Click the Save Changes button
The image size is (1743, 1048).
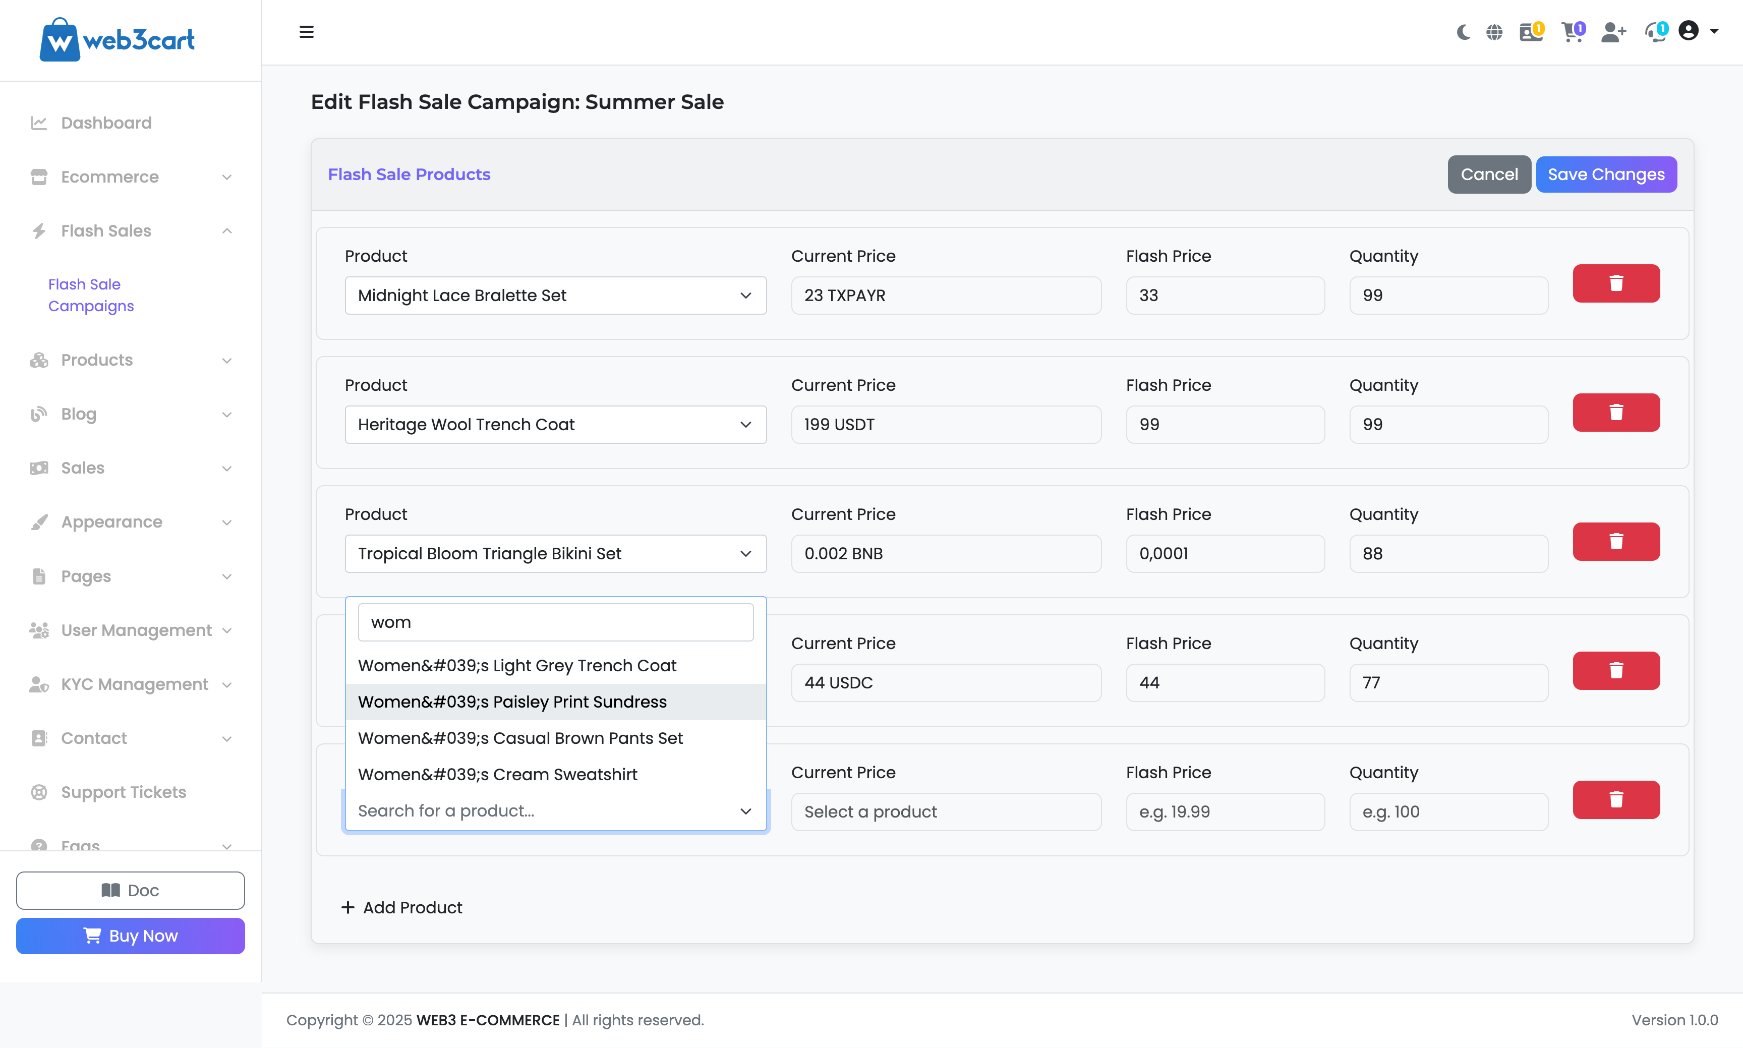click(x=1606, y=174)
